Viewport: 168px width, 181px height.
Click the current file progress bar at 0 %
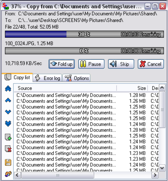point(84,51)
